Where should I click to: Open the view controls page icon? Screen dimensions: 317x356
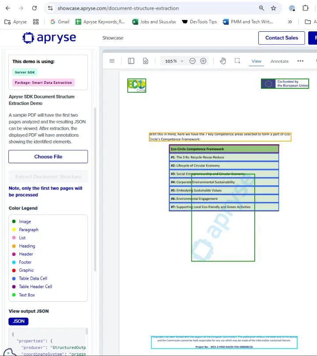click(x=145, y=61)
